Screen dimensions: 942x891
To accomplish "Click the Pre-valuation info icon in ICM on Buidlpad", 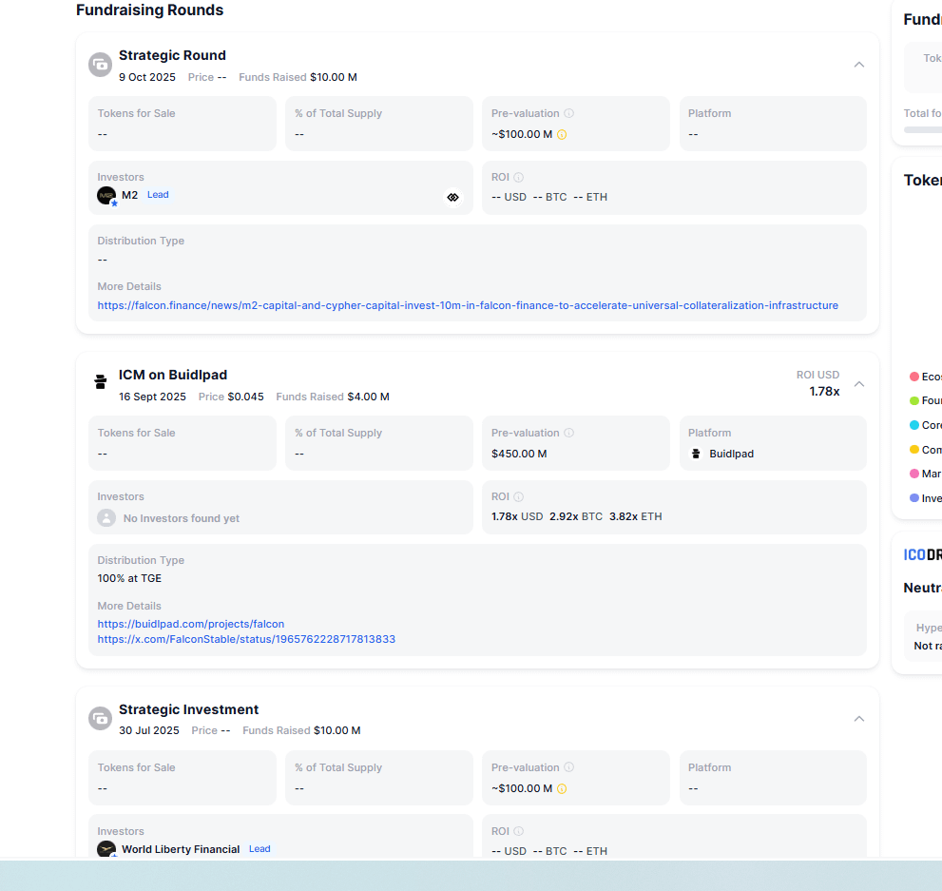I will (x=569, y=433).
